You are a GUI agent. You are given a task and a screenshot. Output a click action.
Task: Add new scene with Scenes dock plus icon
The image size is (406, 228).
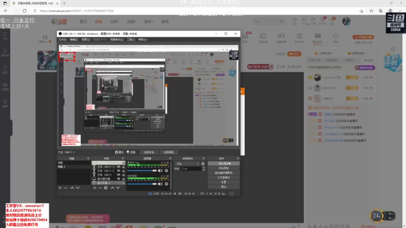coord(60,187)
